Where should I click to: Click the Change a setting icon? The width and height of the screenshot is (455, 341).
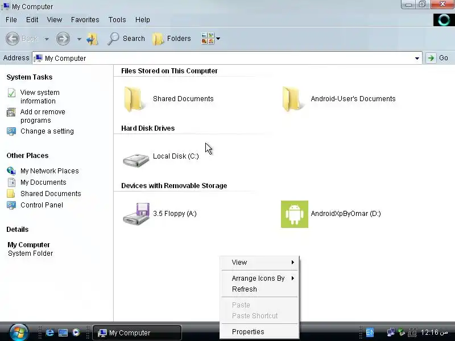tap(11, 131)
